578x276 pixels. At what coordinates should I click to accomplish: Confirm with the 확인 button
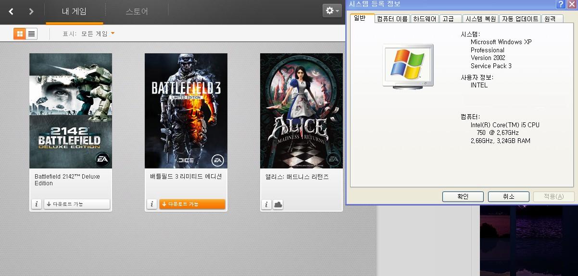[x=463, y=196]
